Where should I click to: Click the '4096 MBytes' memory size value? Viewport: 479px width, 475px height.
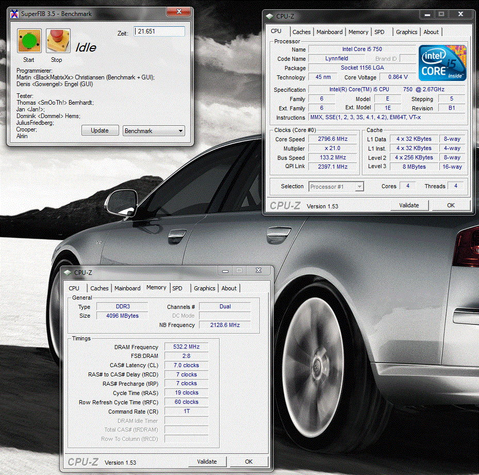[123, 316]
